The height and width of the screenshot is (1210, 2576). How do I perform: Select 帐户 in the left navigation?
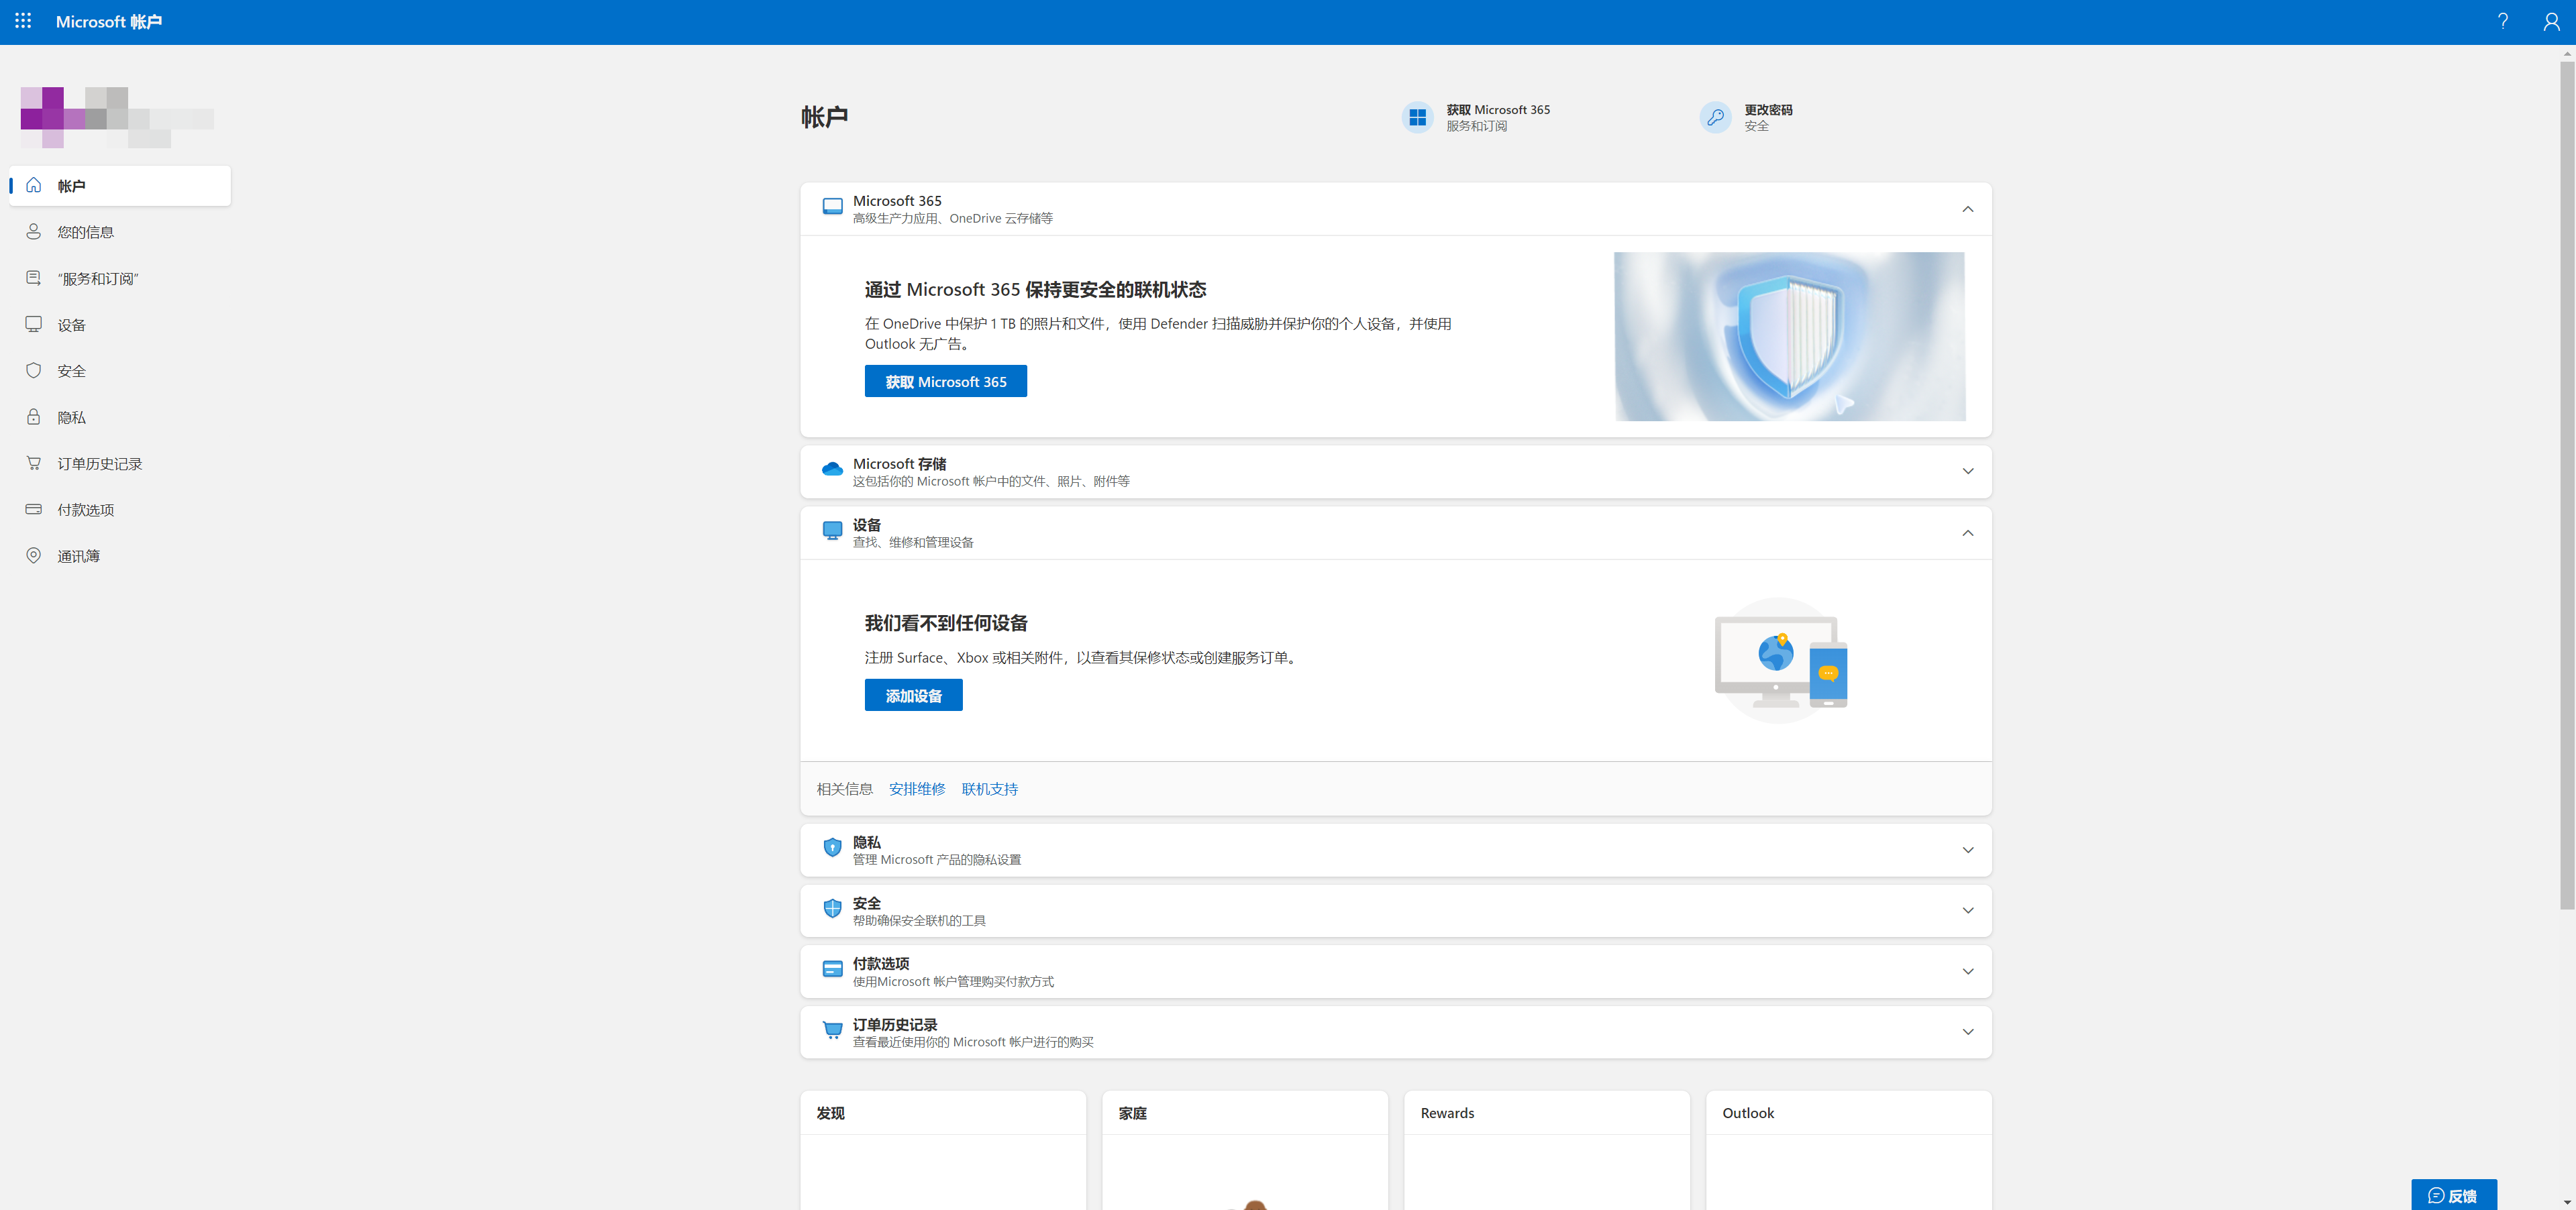point(120,186)
